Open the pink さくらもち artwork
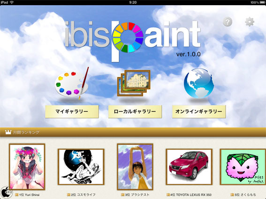The image size is (266, 199). tap(243, 167)
